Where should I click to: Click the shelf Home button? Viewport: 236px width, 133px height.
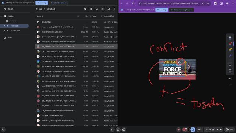pos(118,130)
